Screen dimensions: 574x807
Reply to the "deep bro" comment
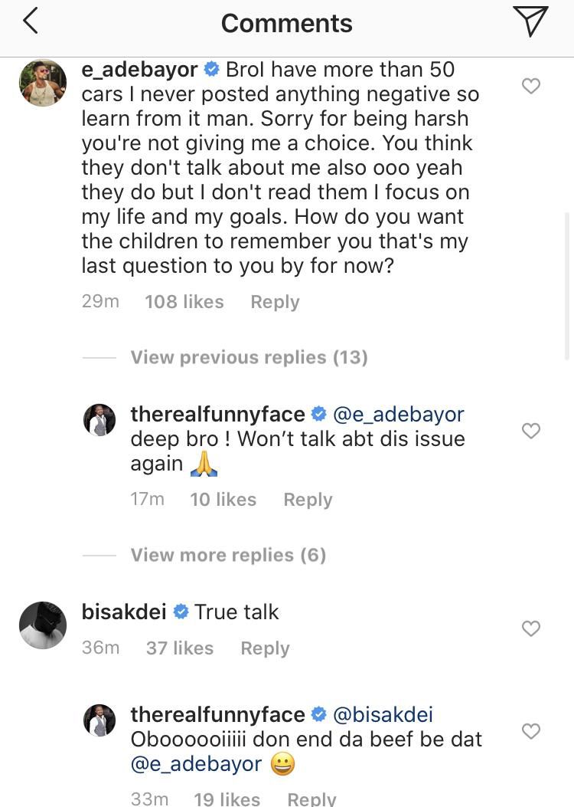[308, 500]
